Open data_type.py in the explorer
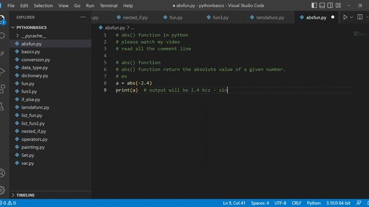This screenshot has width=369, height=207. (x=35, y=68)
